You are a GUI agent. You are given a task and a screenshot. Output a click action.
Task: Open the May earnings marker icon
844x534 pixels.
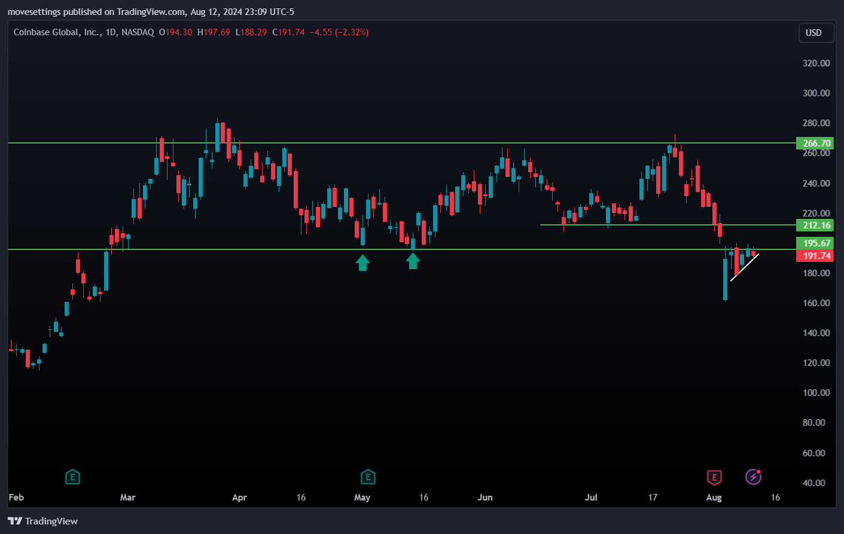click(x=368, y=477)
